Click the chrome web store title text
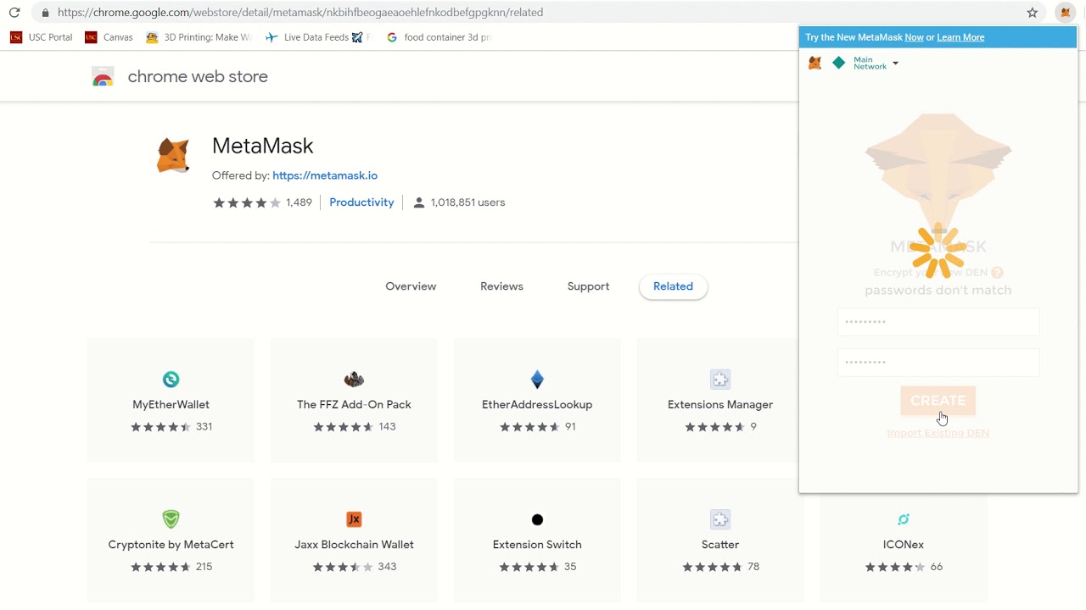 click(x=198, y=77)
